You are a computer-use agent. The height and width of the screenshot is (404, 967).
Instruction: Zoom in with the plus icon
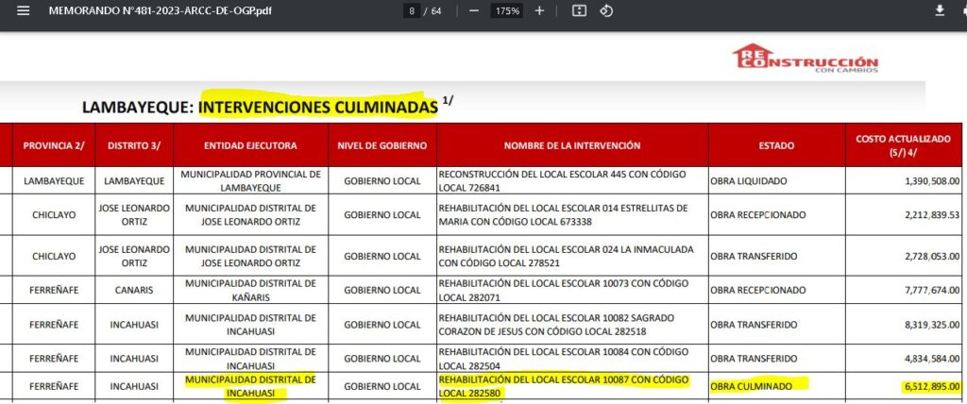click(539, 11)
